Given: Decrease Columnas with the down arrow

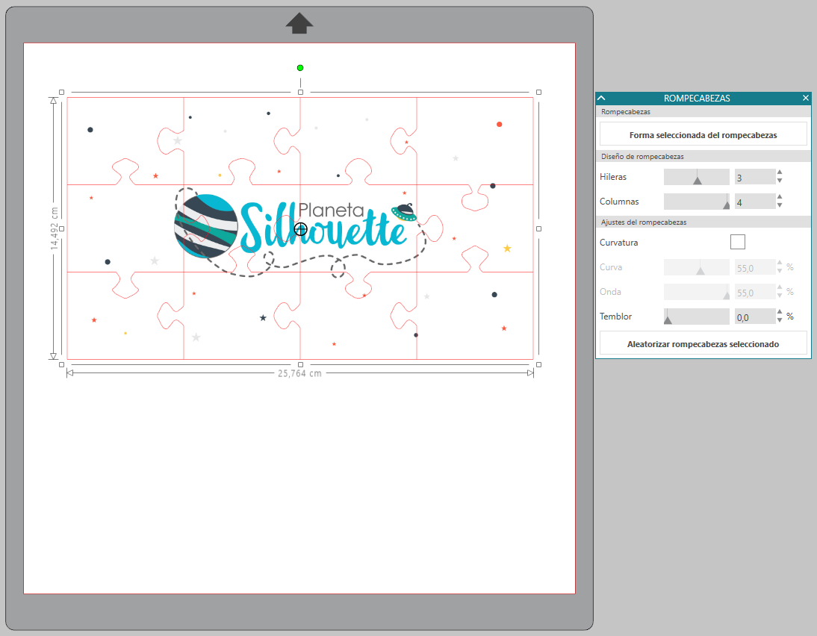Looking at the screenshot, I should pos(780,205).
